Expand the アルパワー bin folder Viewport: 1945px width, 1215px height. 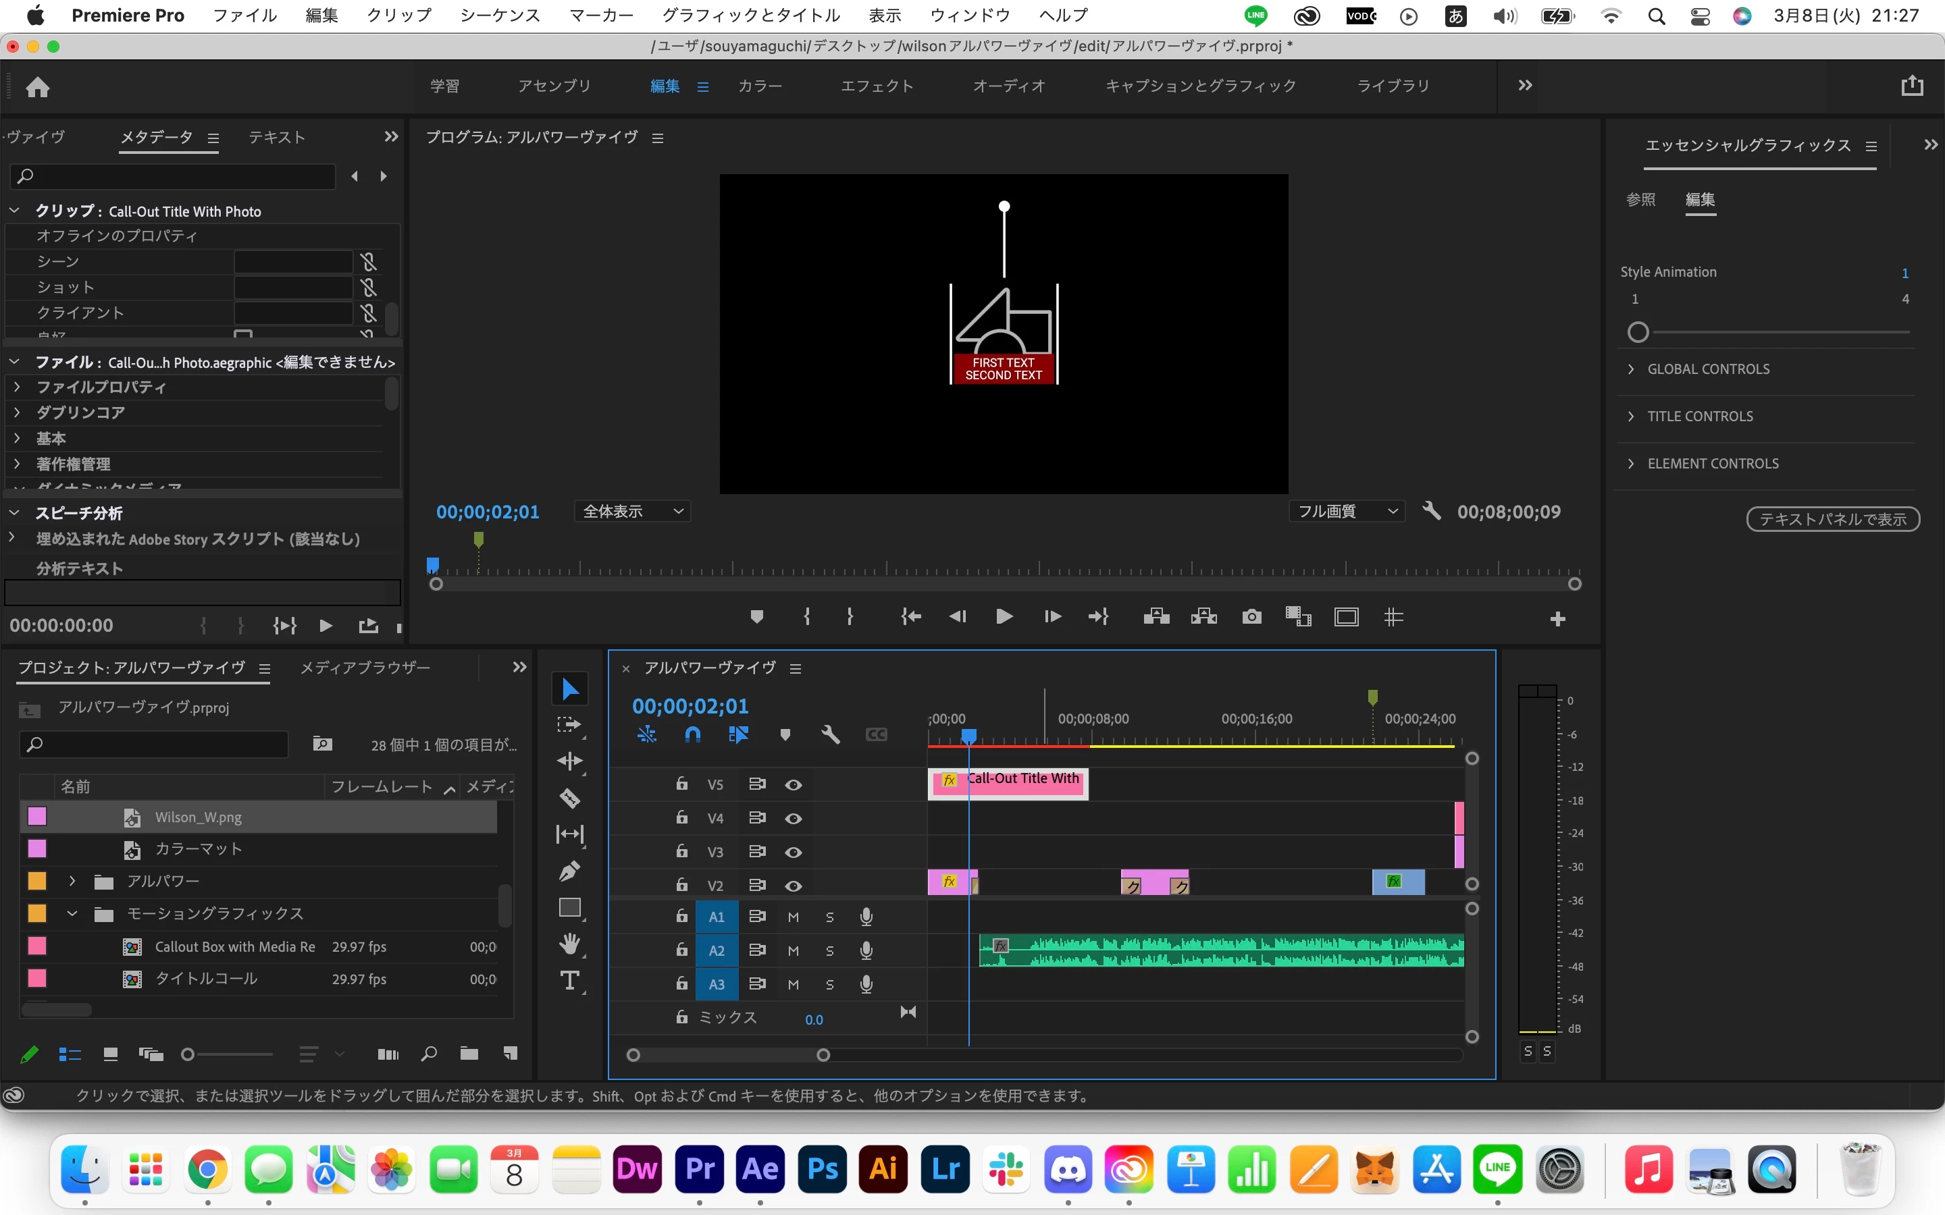72,882
